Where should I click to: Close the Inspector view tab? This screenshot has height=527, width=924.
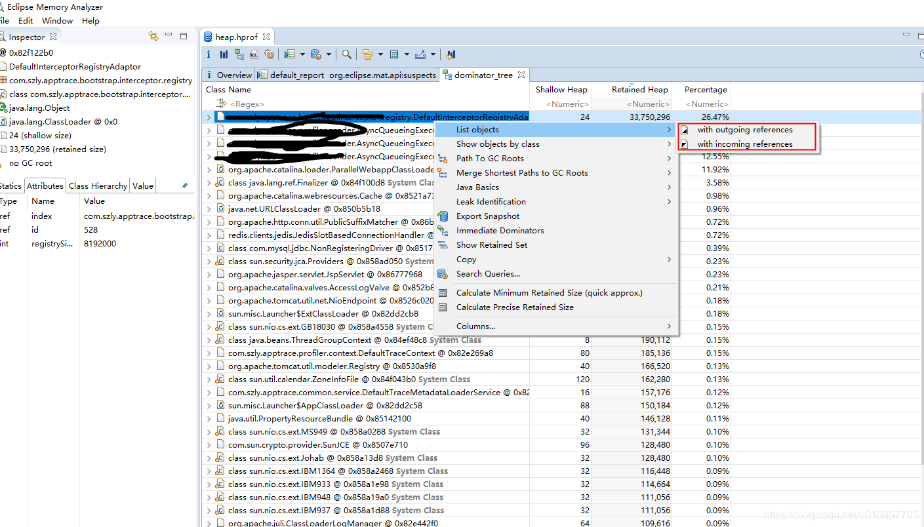(x=53, y=37)
